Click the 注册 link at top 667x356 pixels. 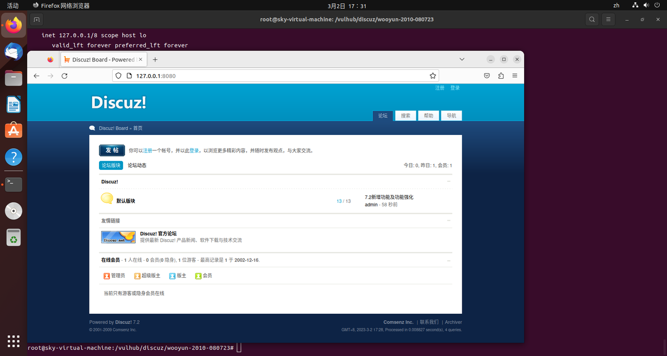[440, 88]
